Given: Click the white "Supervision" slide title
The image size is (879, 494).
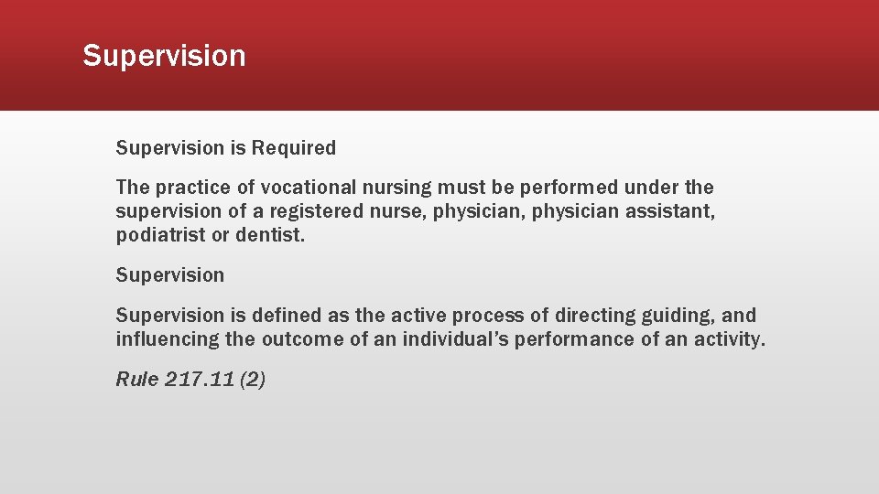Looking at the screenshot, I should pyautogui.click(x=164, y=57).
